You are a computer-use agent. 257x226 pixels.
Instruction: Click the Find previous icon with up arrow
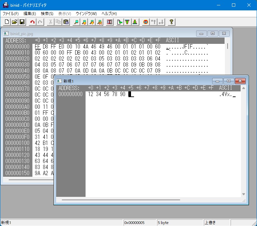84,22
